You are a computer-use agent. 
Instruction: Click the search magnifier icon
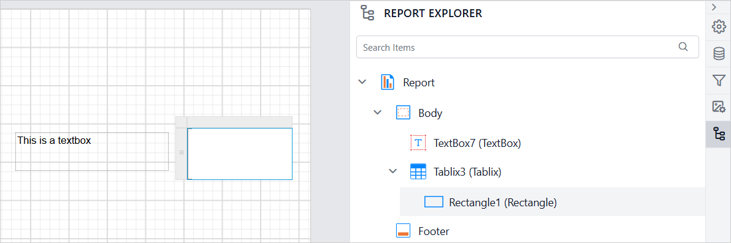pos(683,47)
